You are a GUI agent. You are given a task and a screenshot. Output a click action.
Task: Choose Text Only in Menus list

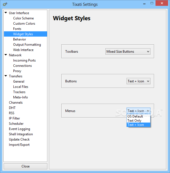coord(139,121)
